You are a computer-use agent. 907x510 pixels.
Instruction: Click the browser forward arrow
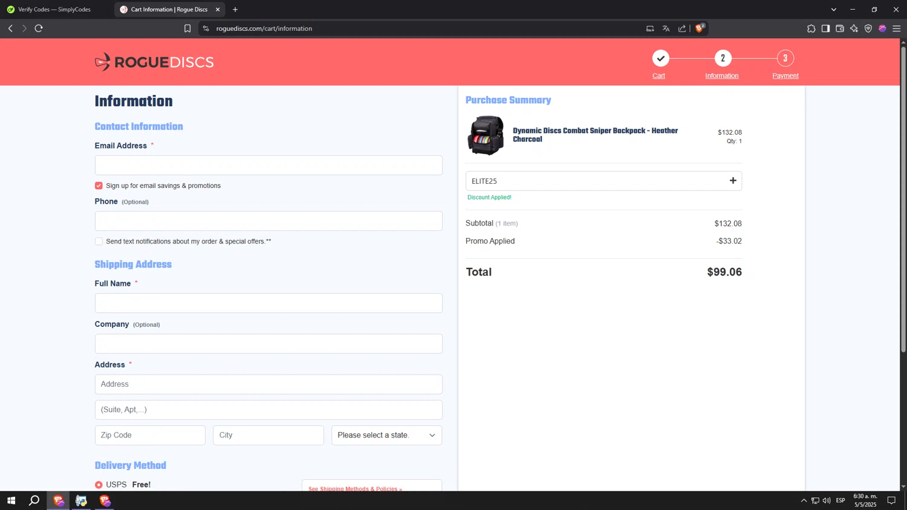coord(24,28)
